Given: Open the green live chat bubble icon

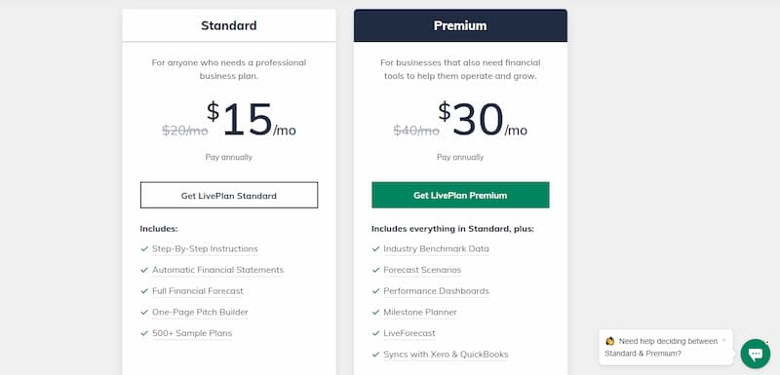Looking at the screenshot, I should point(755,354).
